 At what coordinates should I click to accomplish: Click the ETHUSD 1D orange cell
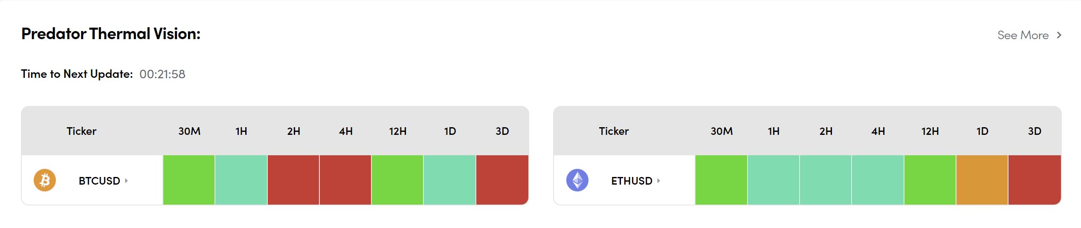pos(982,180)
